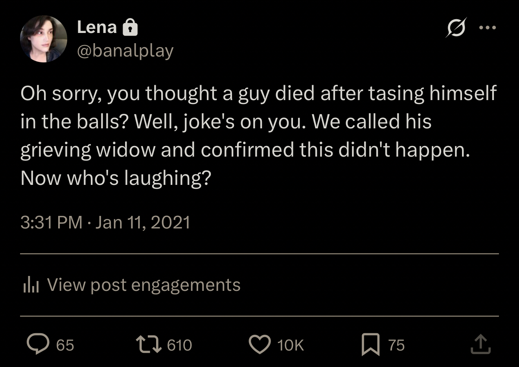Open the three-dot more options menu
The width and height of the screenshot is (519, 367).
click(488, 28)
